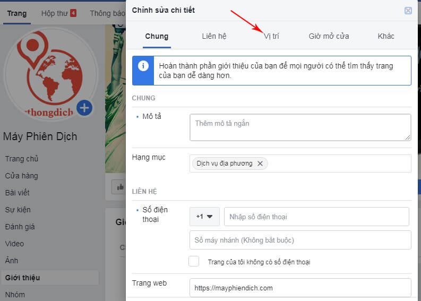Viewport: 421px width, 301px height.
Task: Tick 'Trang của tôi không có số điện thoại'
Action: (x=194, y=261)
